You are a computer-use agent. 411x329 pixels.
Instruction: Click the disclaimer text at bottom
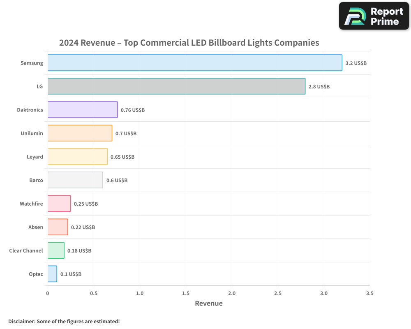pos(64,322)
